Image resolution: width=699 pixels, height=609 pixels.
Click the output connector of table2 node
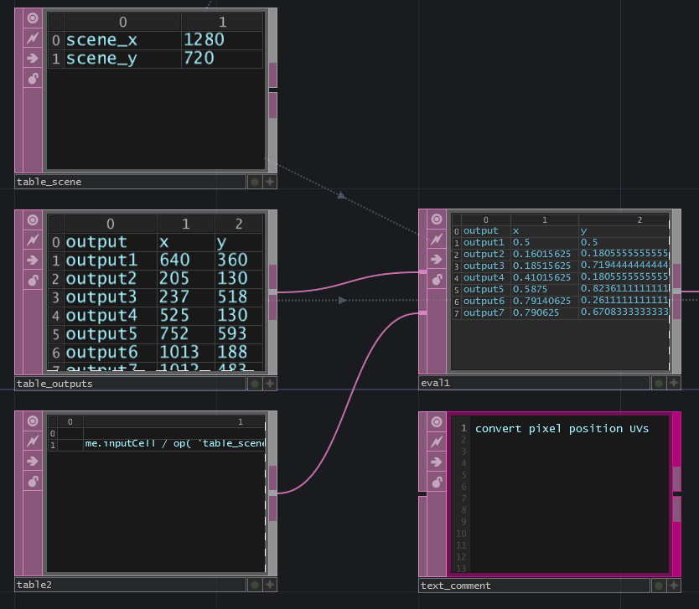click(x=272, y=493)
